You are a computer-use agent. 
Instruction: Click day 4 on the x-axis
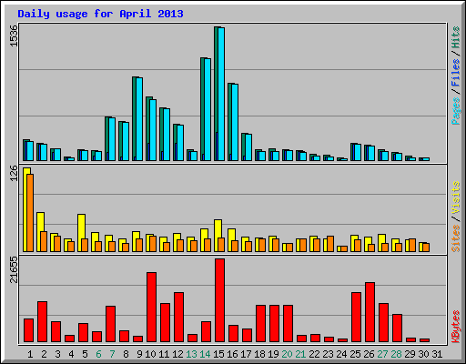(x=71, y=354)
